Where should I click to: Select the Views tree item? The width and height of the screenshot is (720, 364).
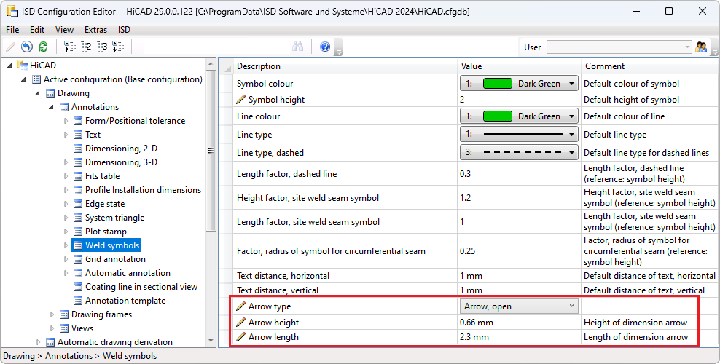pyautogui.click(x=82, y=328)
